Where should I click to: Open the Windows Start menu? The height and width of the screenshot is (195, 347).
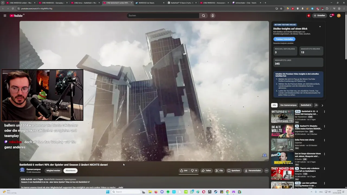pyautogui.click(x=108, y=192)
